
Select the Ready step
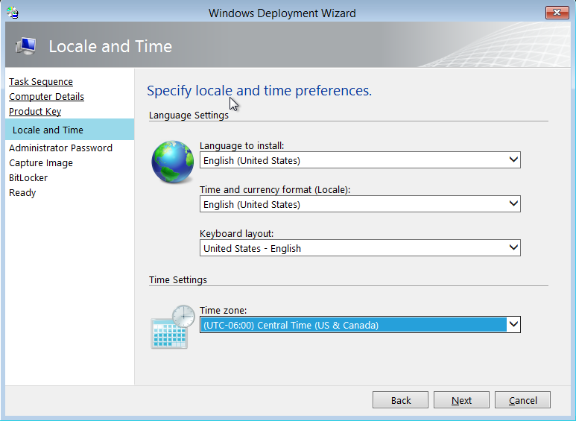22,193
